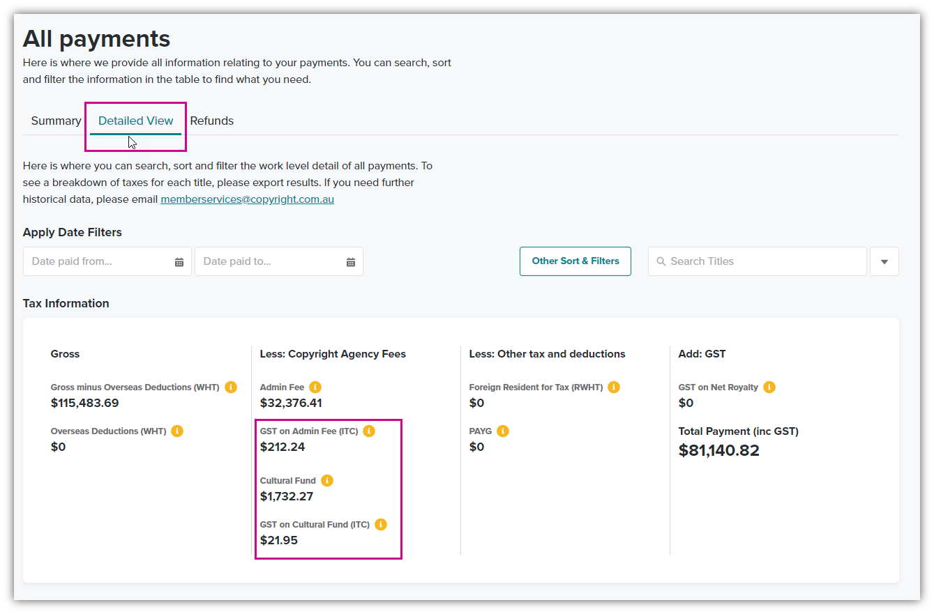Open calendar in Date paid from field
Viewport: 934px width, 614px height.
179,262
